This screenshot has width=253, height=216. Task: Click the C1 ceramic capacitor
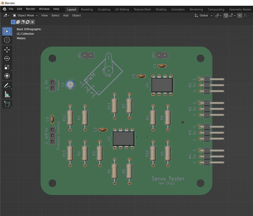coord(162,66)
